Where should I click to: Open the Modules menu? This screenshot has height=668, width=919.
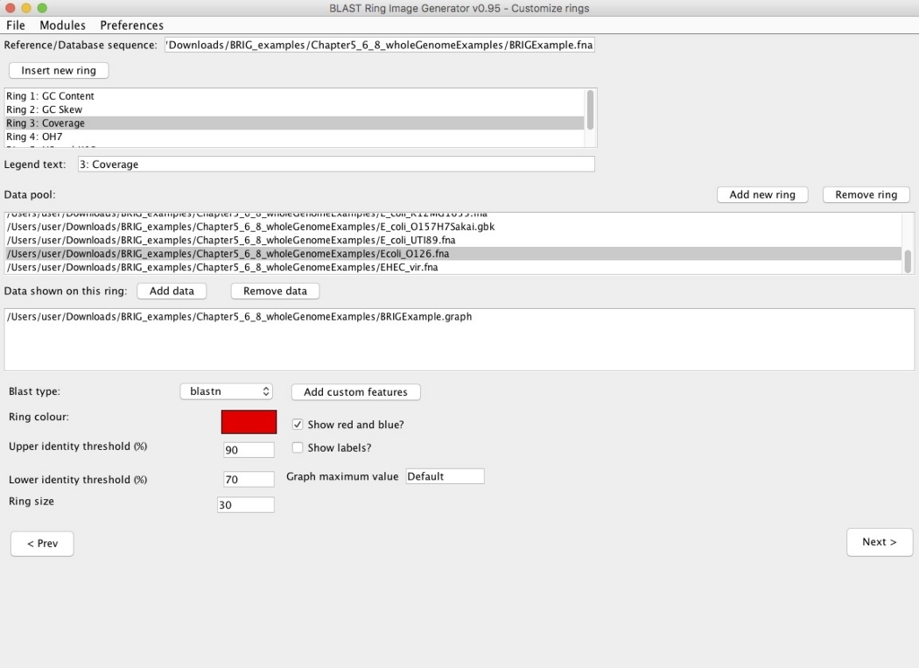point(63,25)
